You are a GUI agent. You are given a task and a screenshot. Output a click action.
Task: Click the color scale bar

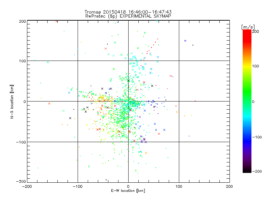coord(247,101)
